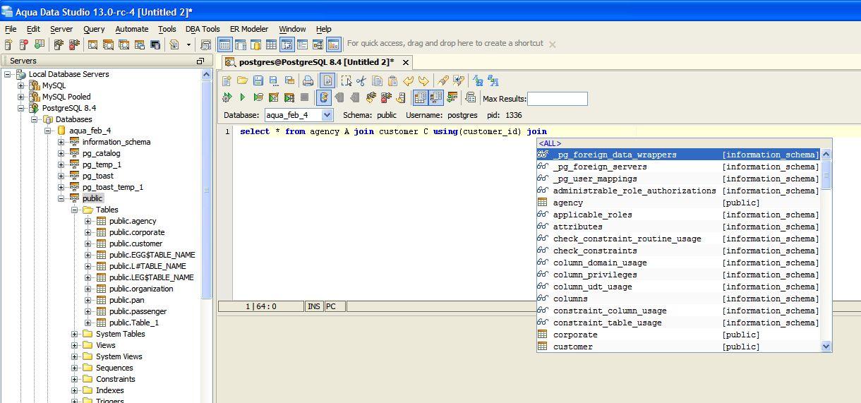Click the red remove-server icon in main toolbar
This screenshot has width=861, height=403.
[23, 44]
